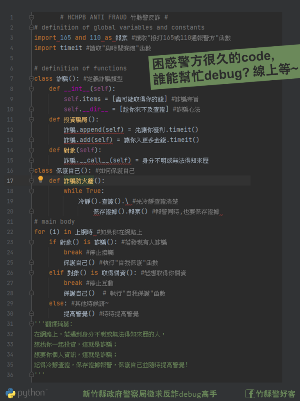Click the 竹縣警好客 page name text

(x=276, y=394)
